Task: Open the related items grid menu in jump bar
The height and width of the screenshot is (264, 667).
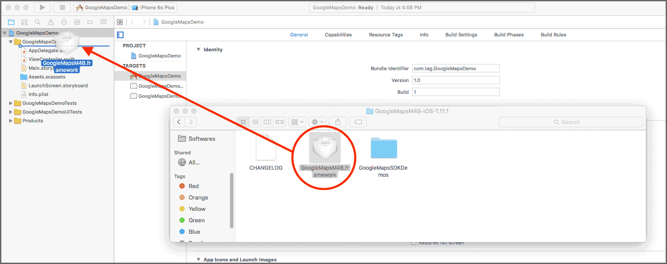Action: coord(119,22)
